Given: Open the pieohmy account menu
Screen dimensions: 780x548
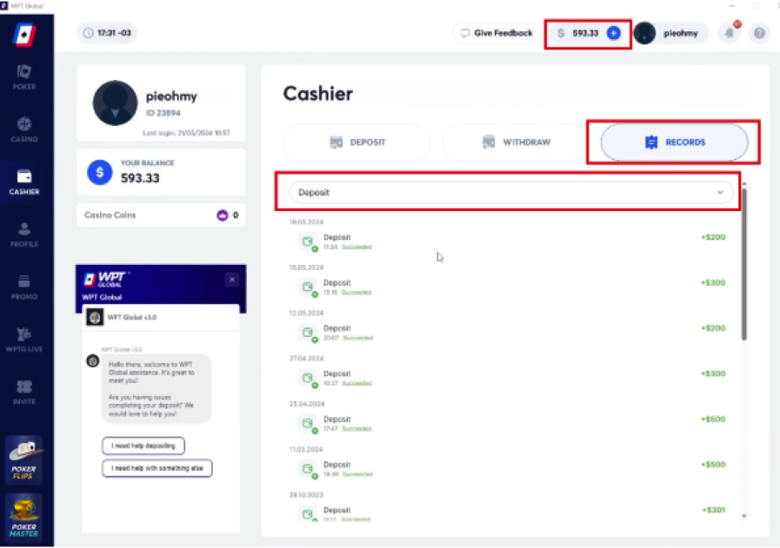Looking at the screenshot, I should [x=670, y=33].
